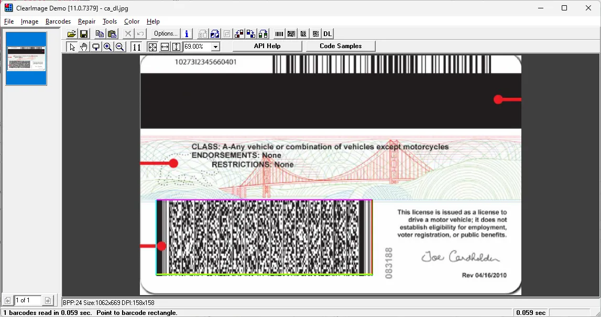Click the 'Joe Cardholder' signature on the card
The height and width of the screenshot is (317, 601).
[x=461, y=256]
